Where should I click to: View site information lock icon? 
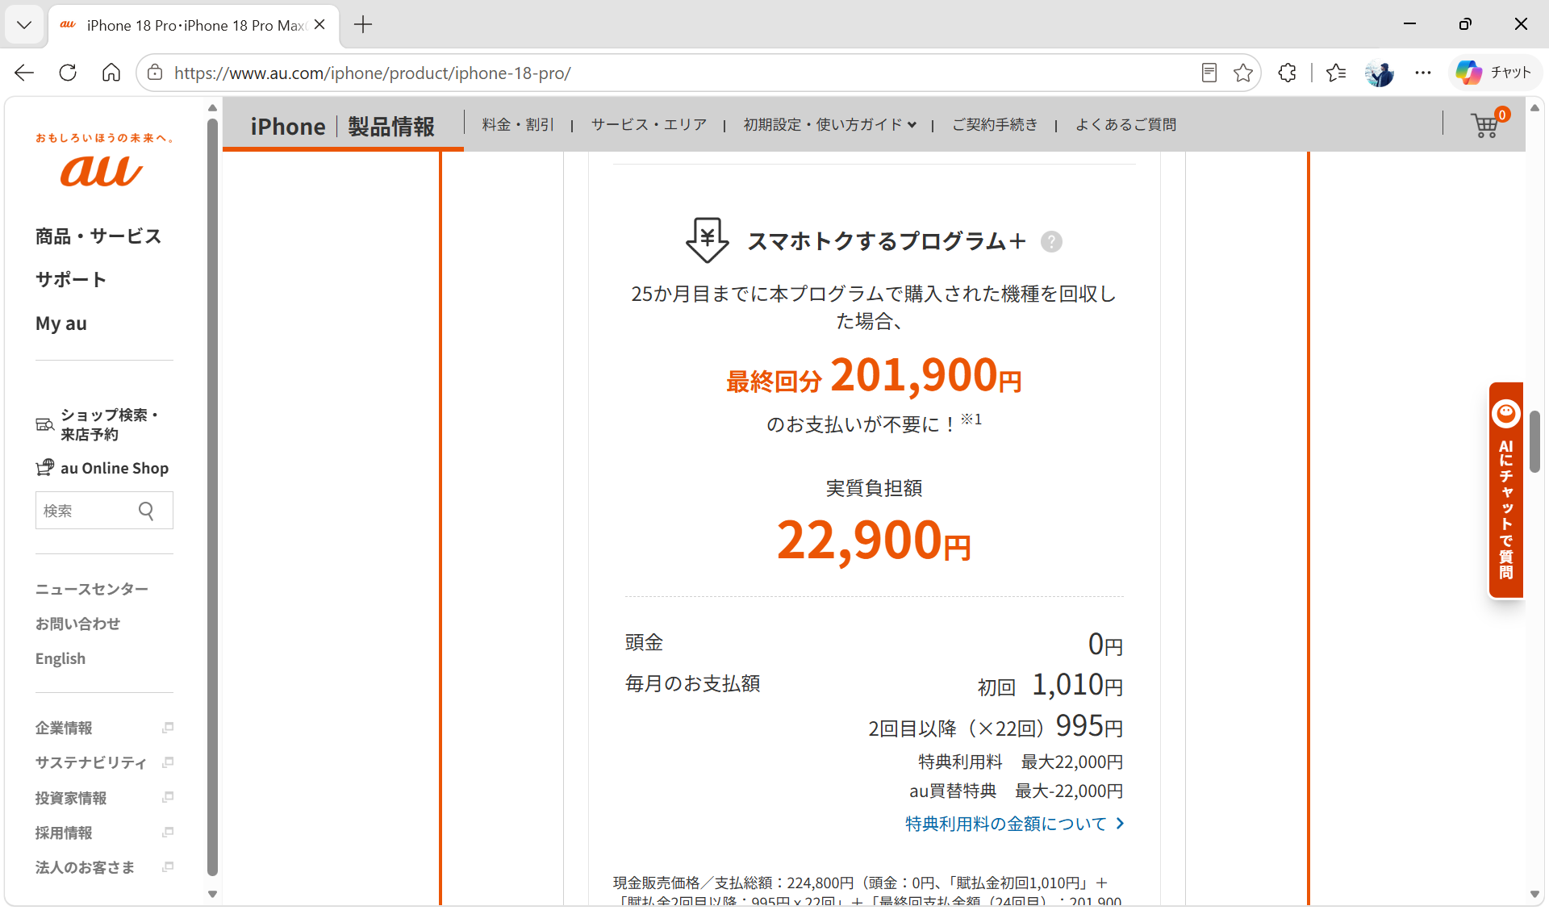155,73
